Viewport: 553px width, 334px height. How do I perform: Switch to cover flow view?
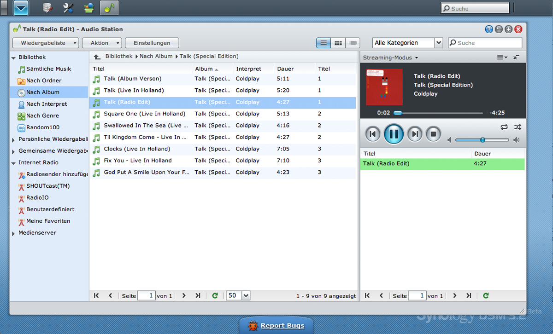coord(353,43)
